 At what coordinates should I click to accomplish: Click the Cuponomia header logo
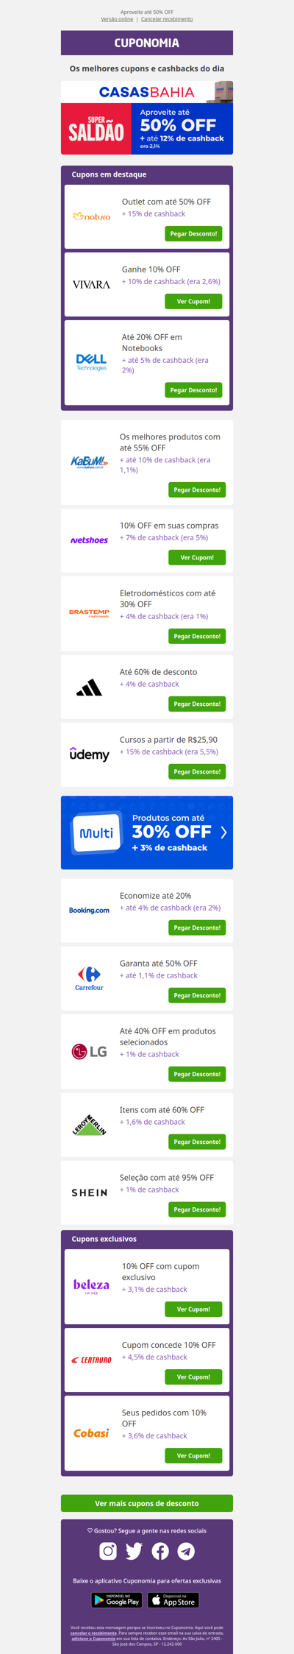point(147,43)
